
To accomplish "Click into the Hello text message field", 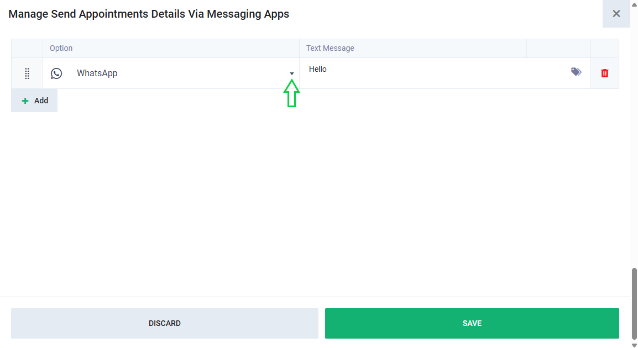I will click(x=431, y=70).
